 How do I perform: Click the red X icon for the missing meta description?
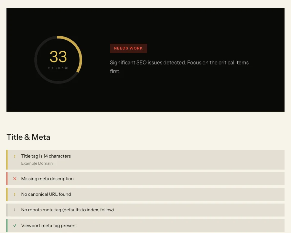point(15,179)
